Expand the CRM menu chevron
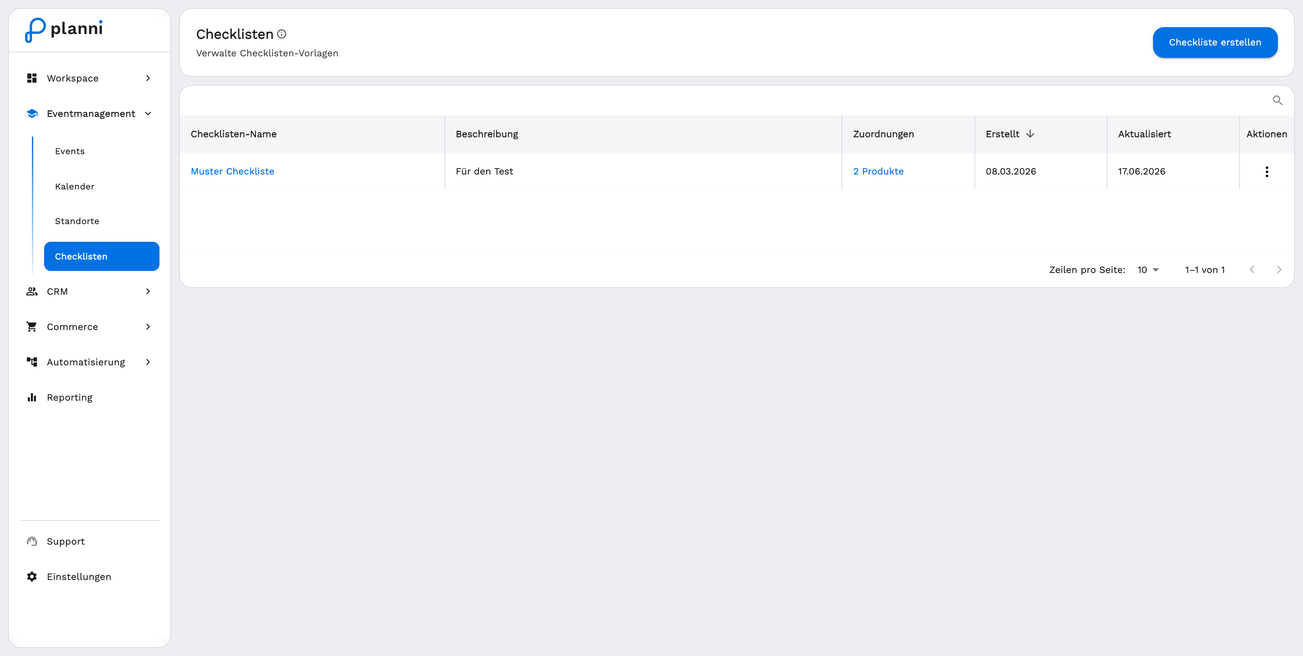Image resolution: width=1303 pixels, height=656 pixels. 148,291
